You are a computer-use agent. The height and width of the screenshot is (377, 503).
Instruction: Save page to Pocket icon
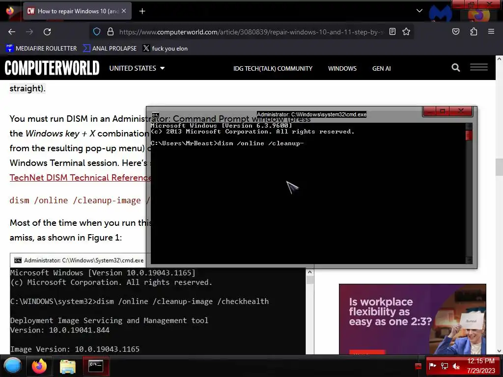455,31
